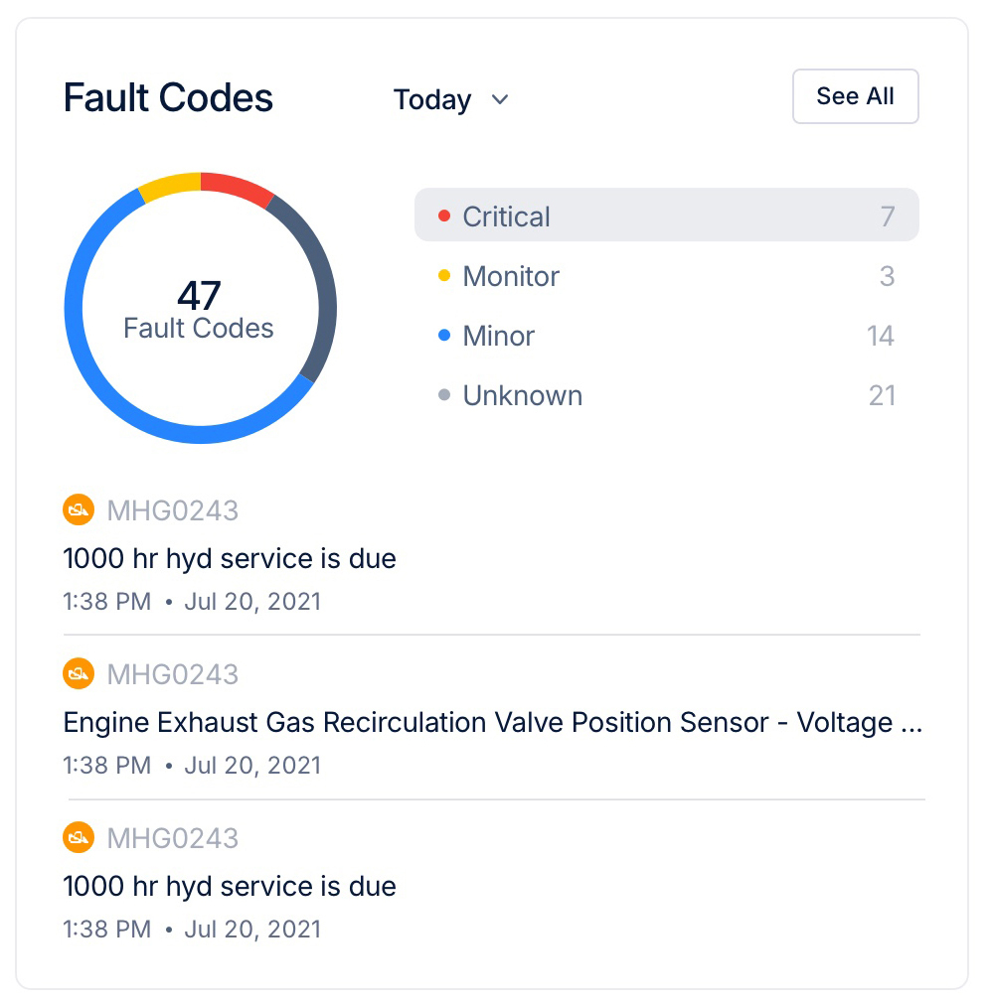Screen dimensions: 991x1006
Task: Click the gray Unknown legend dot
Action: pos(444,395)
